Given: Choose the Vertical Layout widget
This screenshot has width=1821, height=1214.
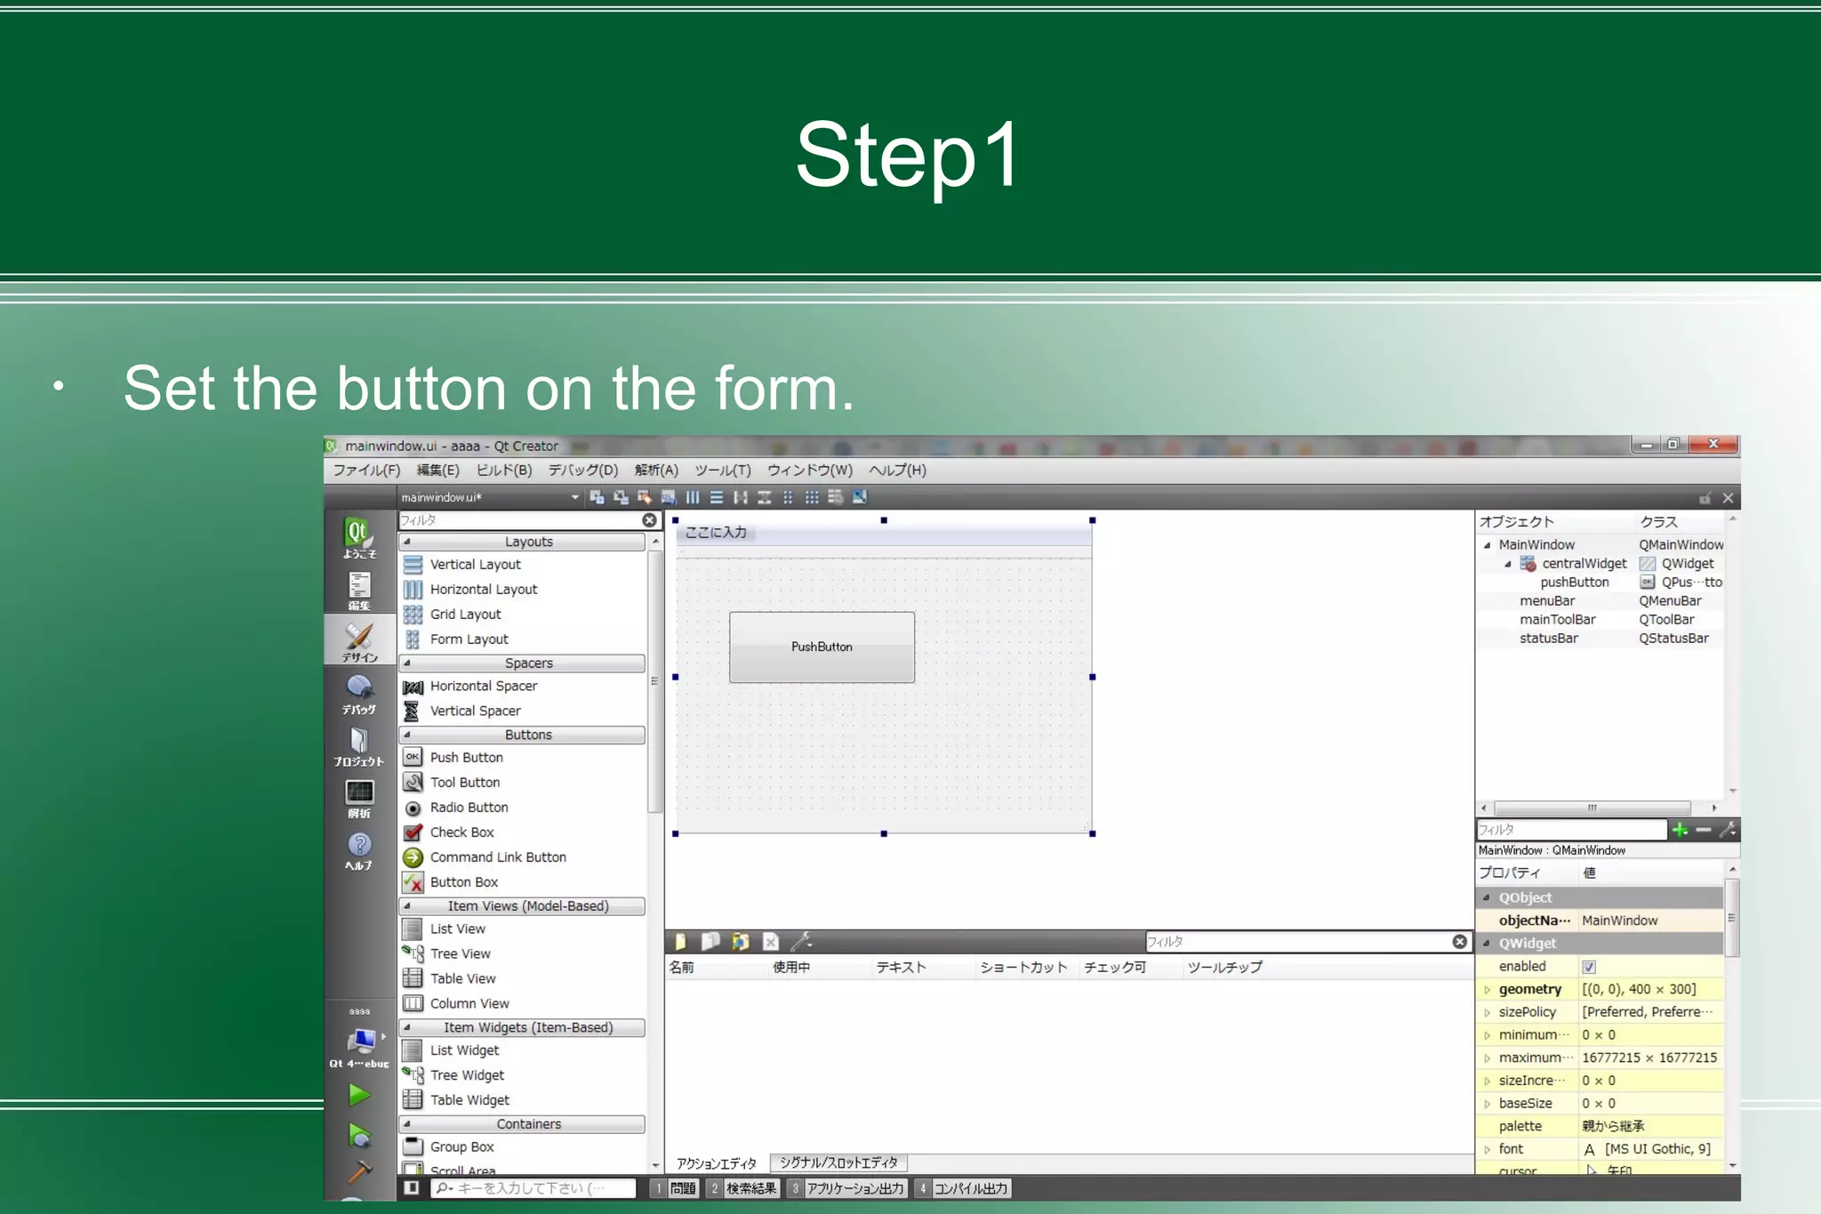Looking at the screenshot, I should click(461, 564).
